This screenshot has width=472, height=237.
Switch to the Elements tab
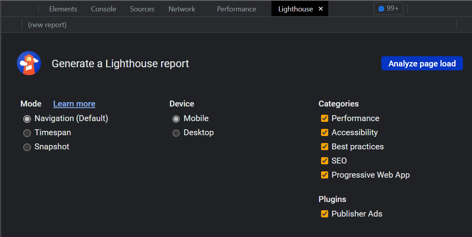point(63,9)
